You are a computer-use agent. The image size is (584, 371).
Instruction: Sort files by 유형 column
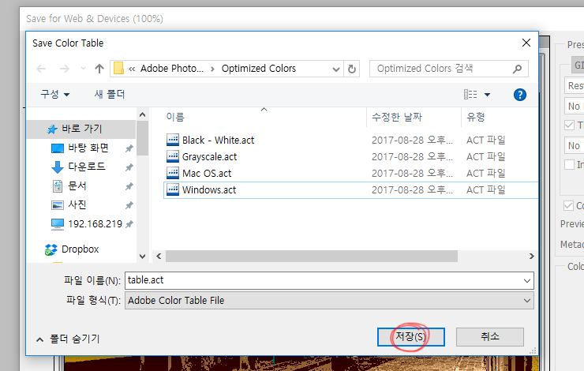pyautogui.click(x=476, y=118)
